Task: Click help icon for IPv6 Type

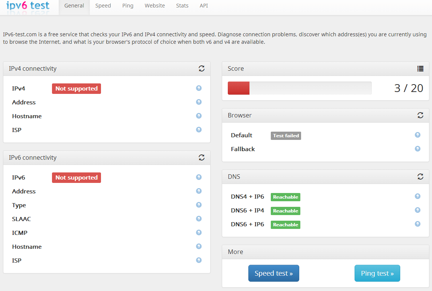Action: 199,205
